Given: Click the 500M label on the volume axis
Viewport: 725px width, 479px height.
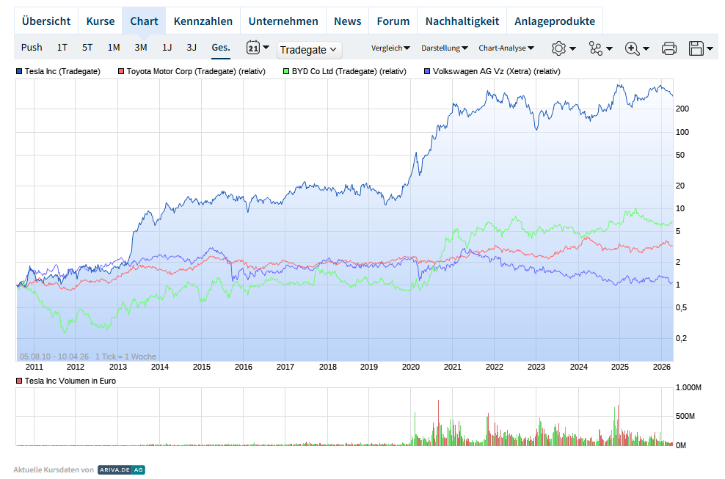Looking at the screenshot, I should (685, 416).
